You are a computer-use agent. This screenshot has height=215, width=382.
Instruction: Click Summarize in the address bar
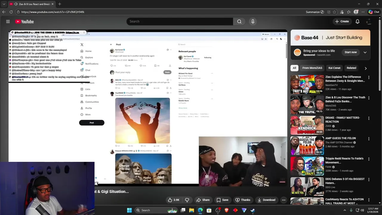pos(315,12)
